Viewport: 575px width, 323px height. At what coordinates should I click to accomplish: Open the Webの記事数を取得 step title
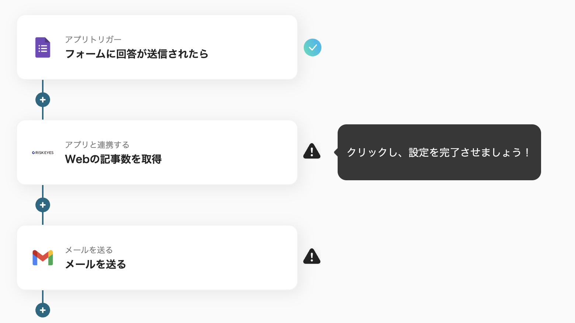113,159
